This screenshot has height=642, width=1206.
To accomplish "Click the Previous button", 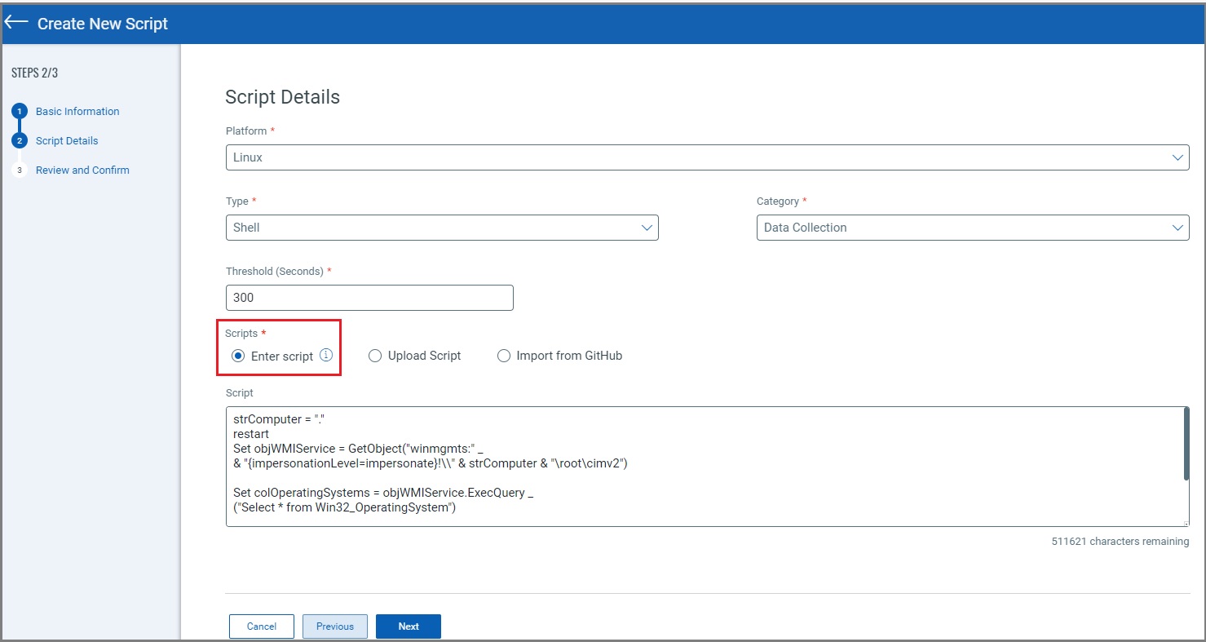I will click(335, 627).
